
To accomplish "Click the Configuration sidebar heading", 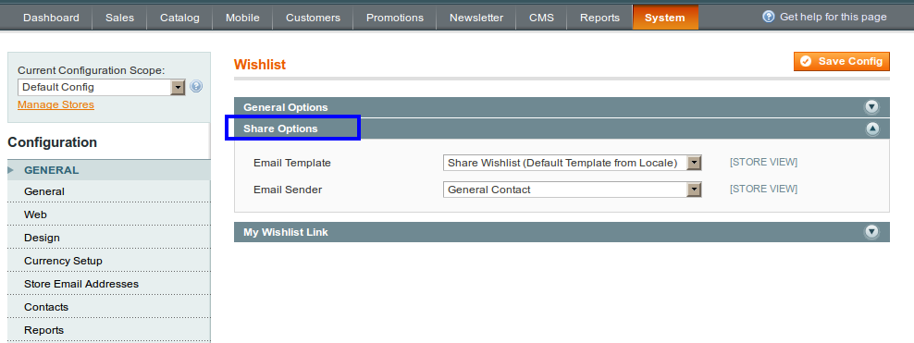I will (x=53, y=142).
